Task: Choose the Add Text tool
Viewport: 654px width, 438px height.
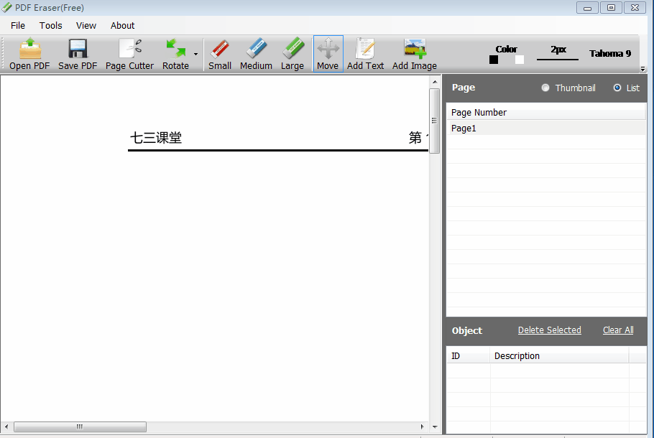Action: [x=365, y=54]
